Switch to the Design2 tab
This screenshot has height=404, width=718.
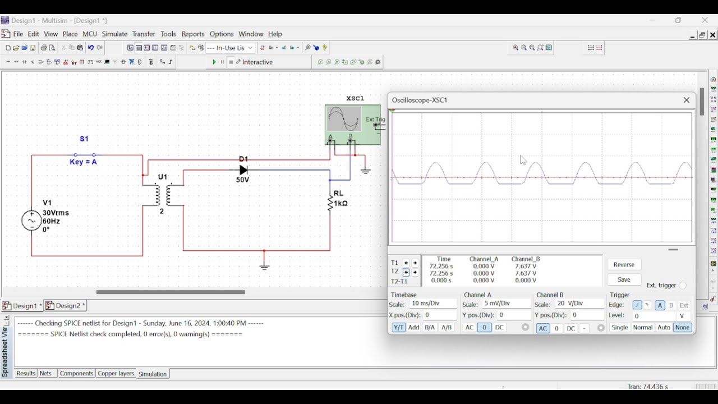click(65, 306)
